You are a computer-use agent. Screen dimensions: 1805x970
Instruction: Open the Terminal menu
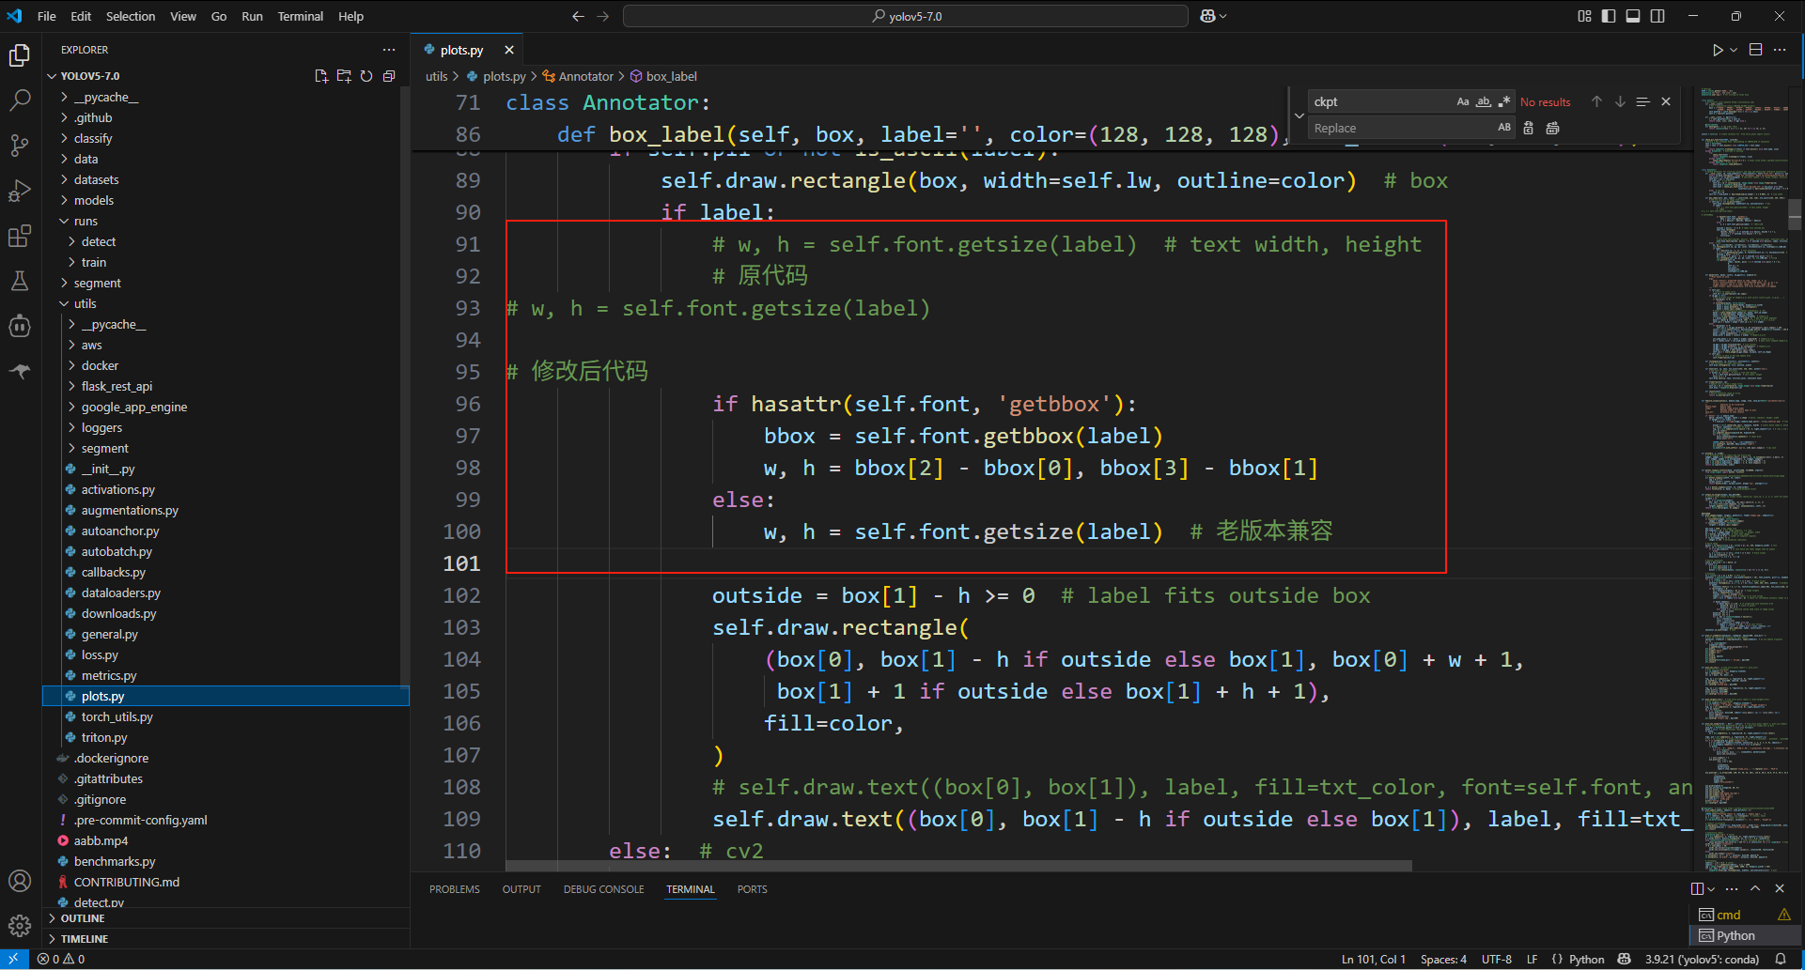300,16
